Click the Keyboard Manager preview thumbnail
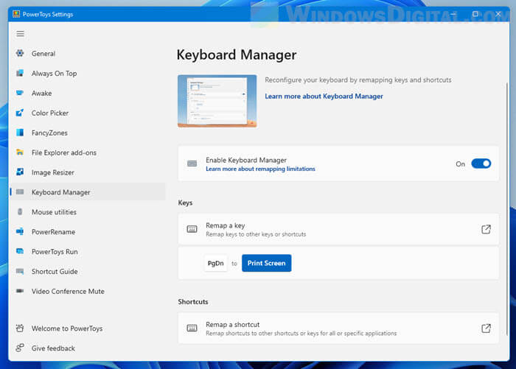 pyautogui.click(x=217, y=101)
